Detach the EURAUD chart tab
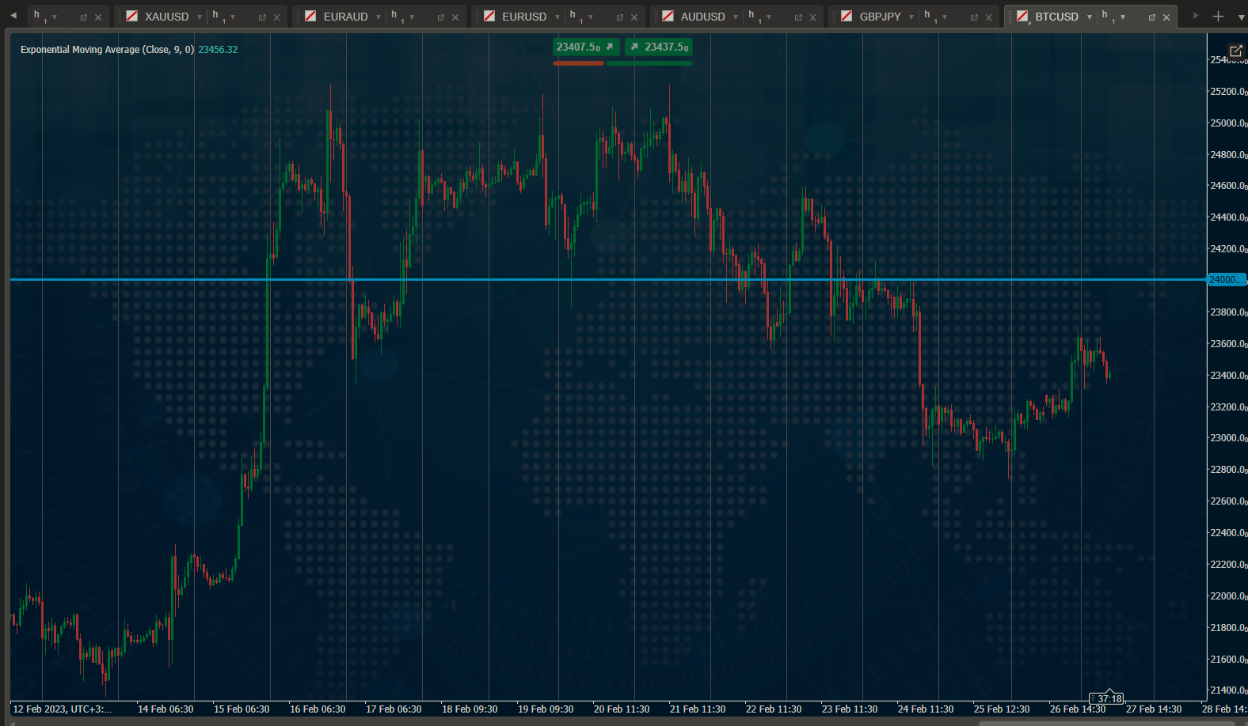This screenshot has height=726, width=1248. coord(441,17)
